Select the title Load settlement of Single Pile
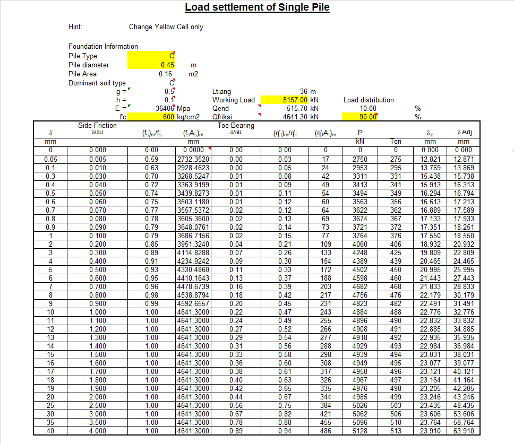This screenshot has height=444, width=514. pyautogui.click(x=257, y=7)
